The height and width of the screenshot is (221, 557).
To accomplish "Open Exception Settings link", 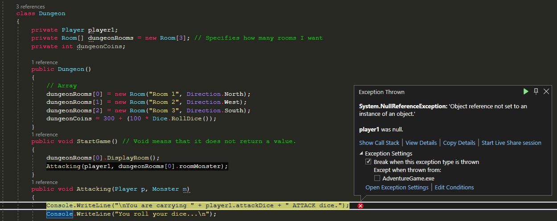I will [397, 188].
